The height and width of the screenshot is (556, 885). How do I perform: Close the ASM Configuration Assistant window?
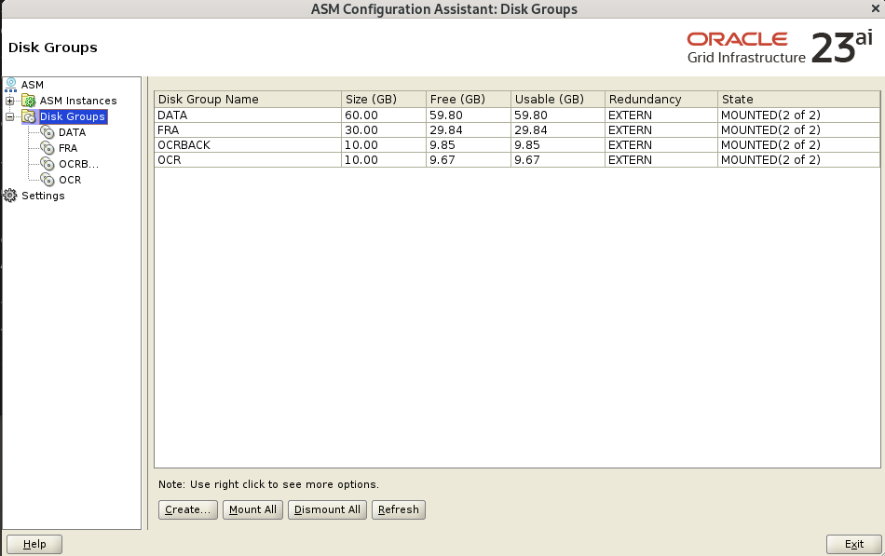click(876, 8)
